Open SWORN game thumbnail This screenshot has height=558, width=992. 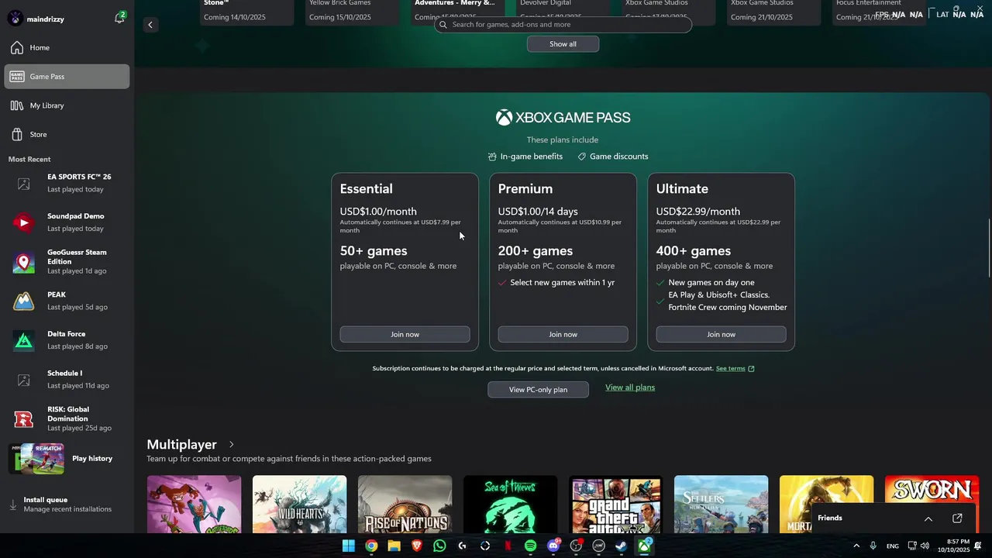tap(932, 489)
